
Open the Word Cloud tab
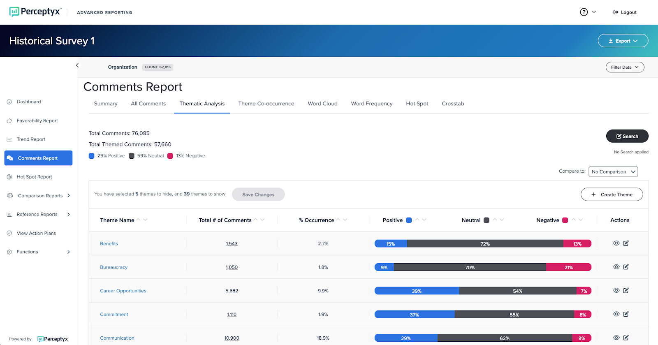coord(323,104)
